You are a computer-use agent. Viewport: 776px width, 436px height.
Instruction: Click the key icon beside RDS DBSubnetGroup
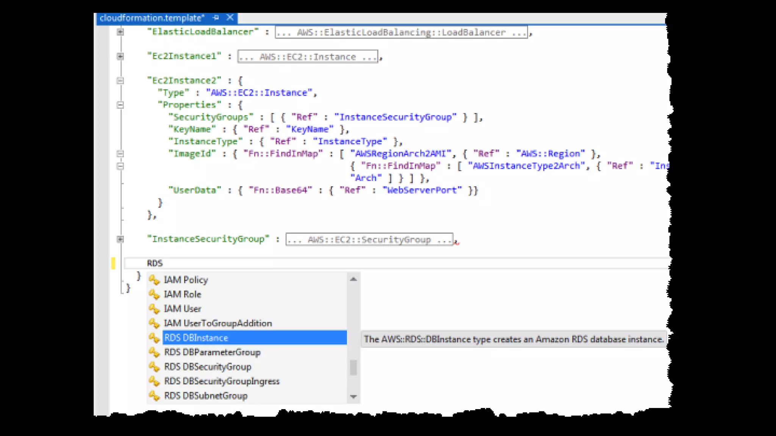coord(154,396)
